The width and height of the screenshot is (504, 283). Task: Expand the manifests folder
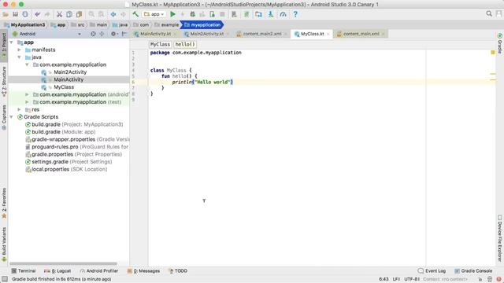(x=19, y=50)
